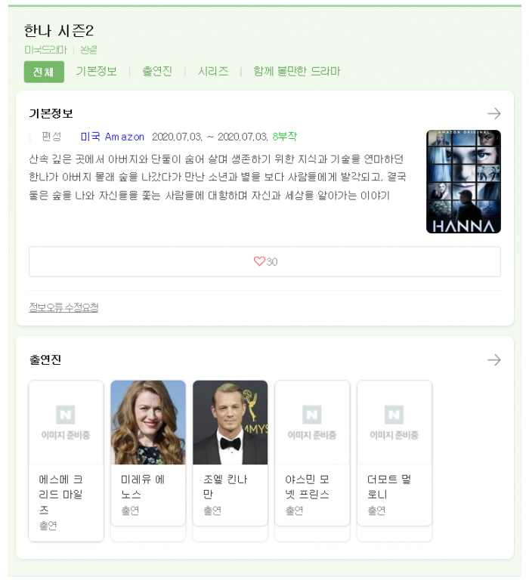529x583 pixels.
Task: Open 조엘 킨나만 cast photo
Action: (230, 422)
